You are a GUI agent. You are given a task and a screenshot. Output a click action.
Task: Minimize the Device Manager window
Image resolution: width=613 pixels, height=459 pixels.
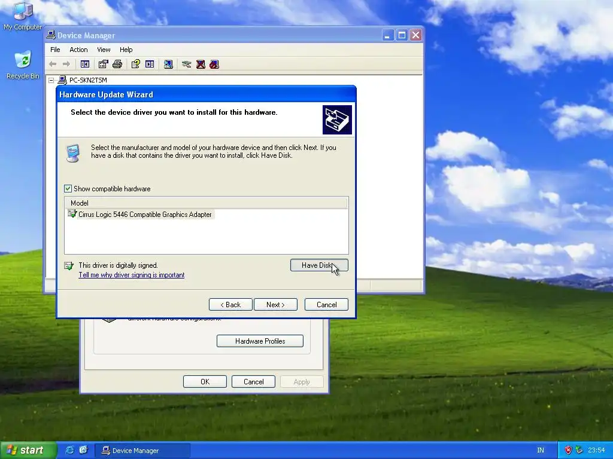tap(387, 35)
